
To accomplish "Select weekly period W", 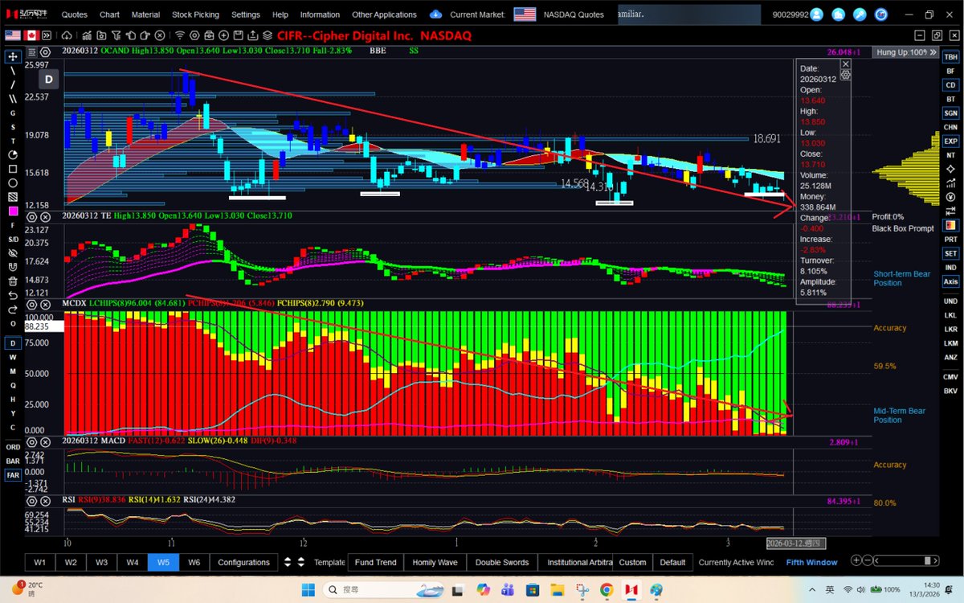I will click(13, 357).
